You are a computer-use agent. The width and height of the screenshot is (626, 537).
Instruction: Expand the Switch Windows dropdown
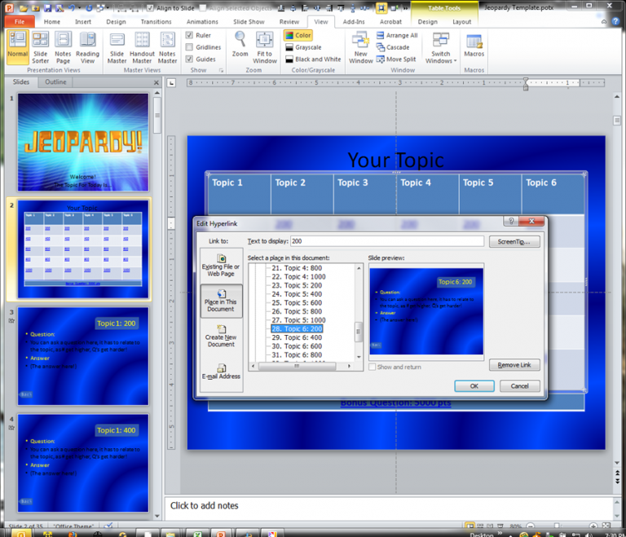click(x=441, y=47)
